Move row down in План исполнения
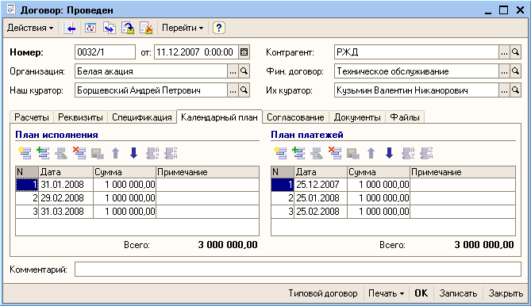This screenshot has height=306, width=531. coord(134,153)
